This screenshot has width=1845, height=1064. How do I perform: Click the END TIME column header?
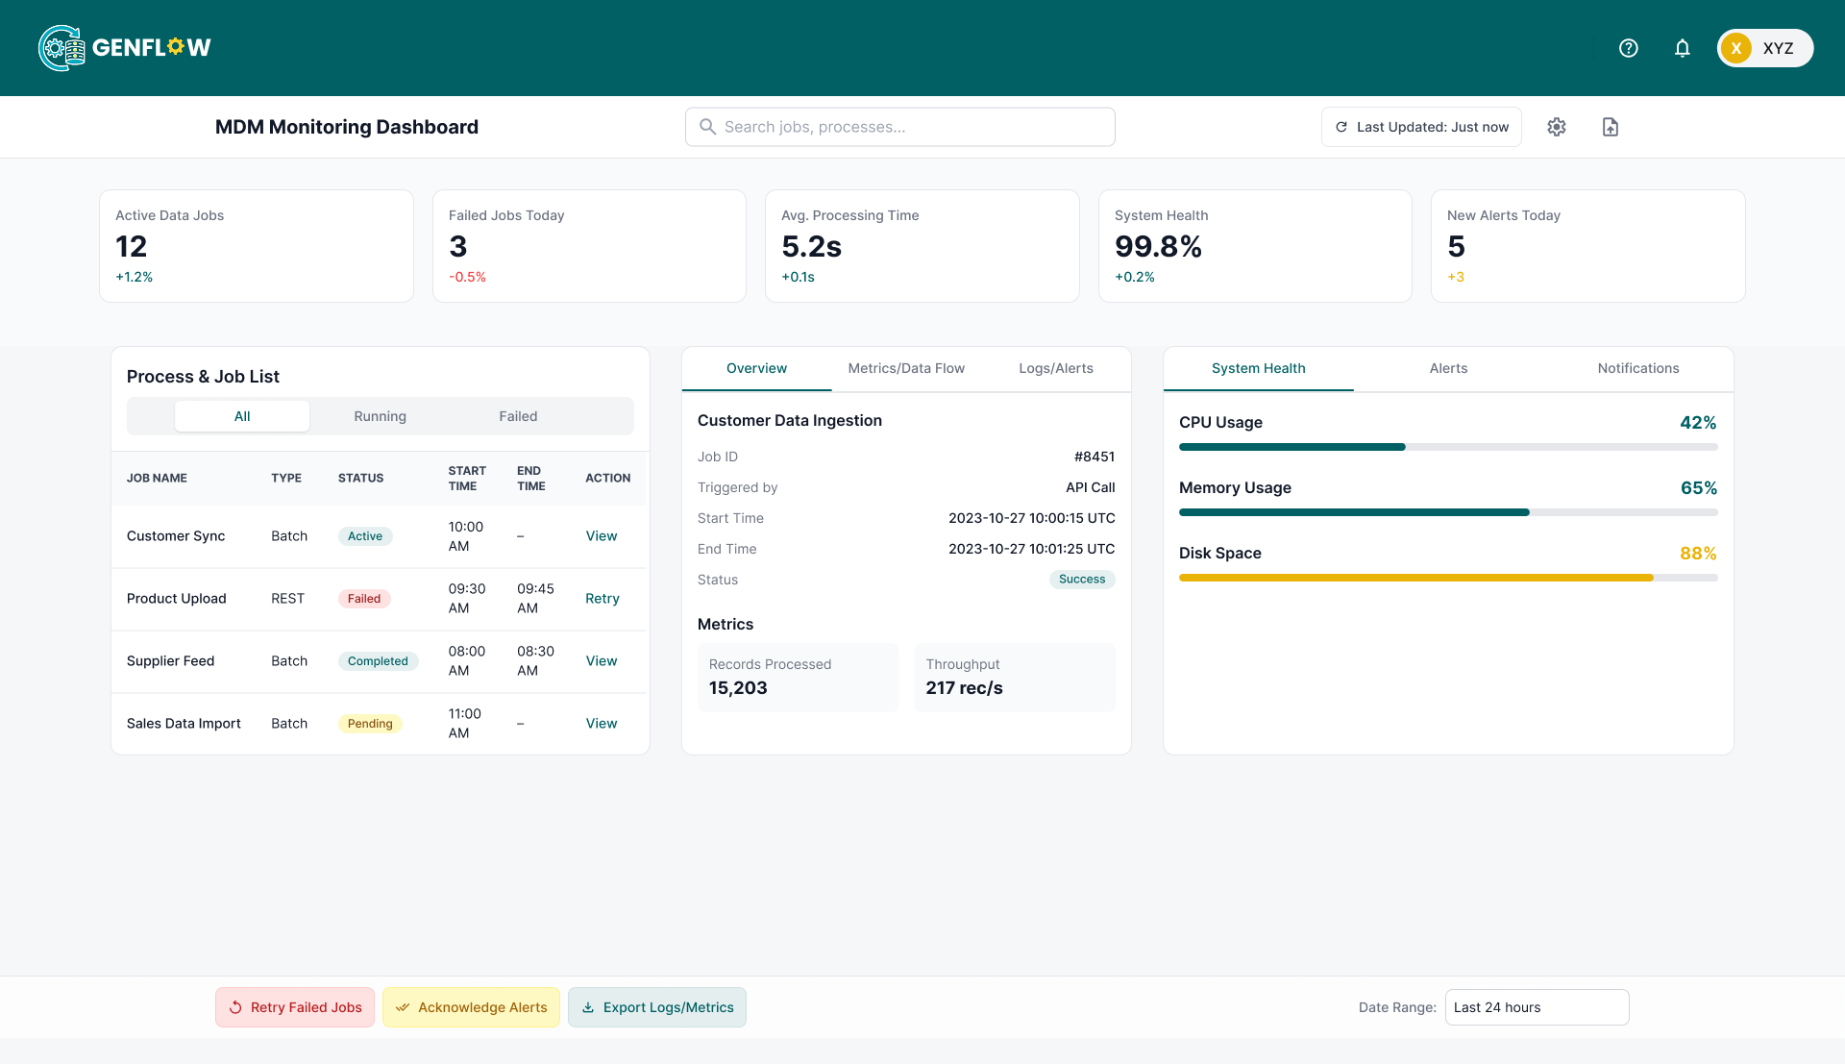tap(531, 479)
